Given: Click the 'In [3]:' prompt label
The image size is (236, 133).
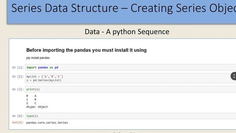Looking at the screenshot, I should click(x=18, y=89).
